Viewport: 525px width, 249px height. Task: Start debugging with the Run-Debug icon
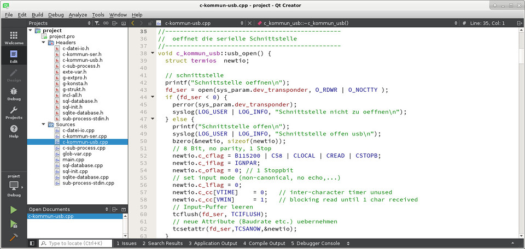(14, 224)
